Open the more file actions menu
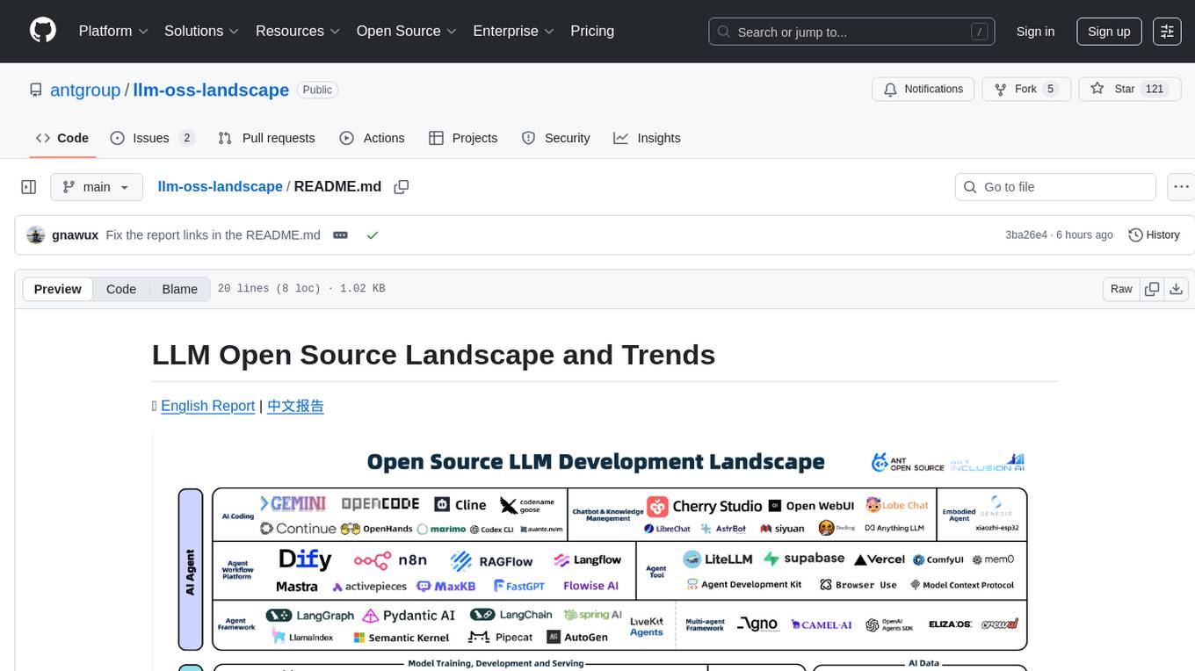Screen dimensions: 1195x671 pos(1181,187)
